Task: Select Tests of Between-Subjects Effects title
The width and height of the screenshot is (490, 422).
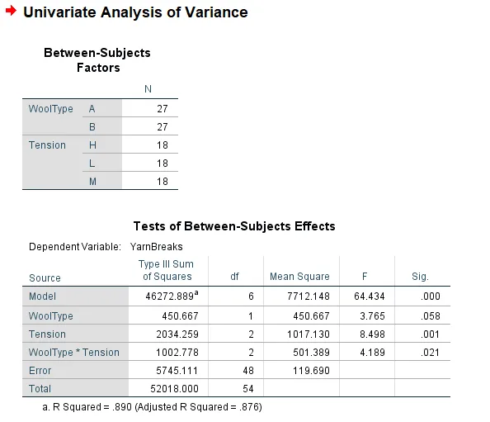Action: [234, 226]
